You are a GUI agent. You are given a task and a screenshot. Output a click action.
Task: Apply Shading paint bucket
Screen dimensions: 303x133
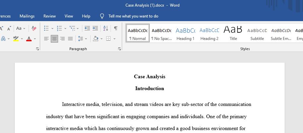(x=96, y=39)
